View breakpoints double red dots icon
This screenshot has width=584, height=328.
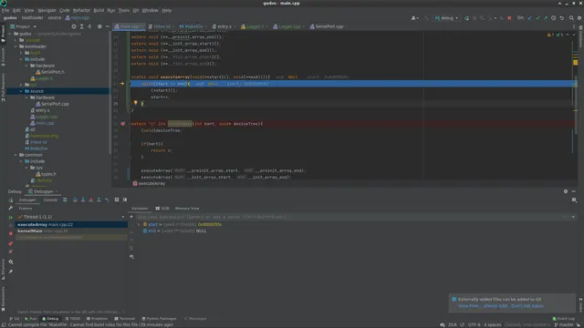coord(11,243)
